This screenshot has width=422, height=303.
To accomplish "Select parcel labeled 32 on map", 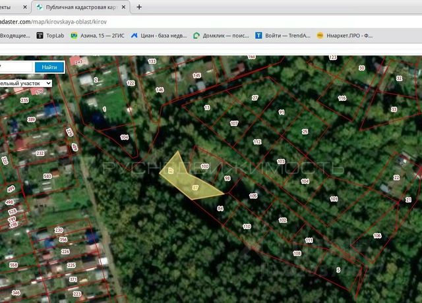I will point(399,78).
